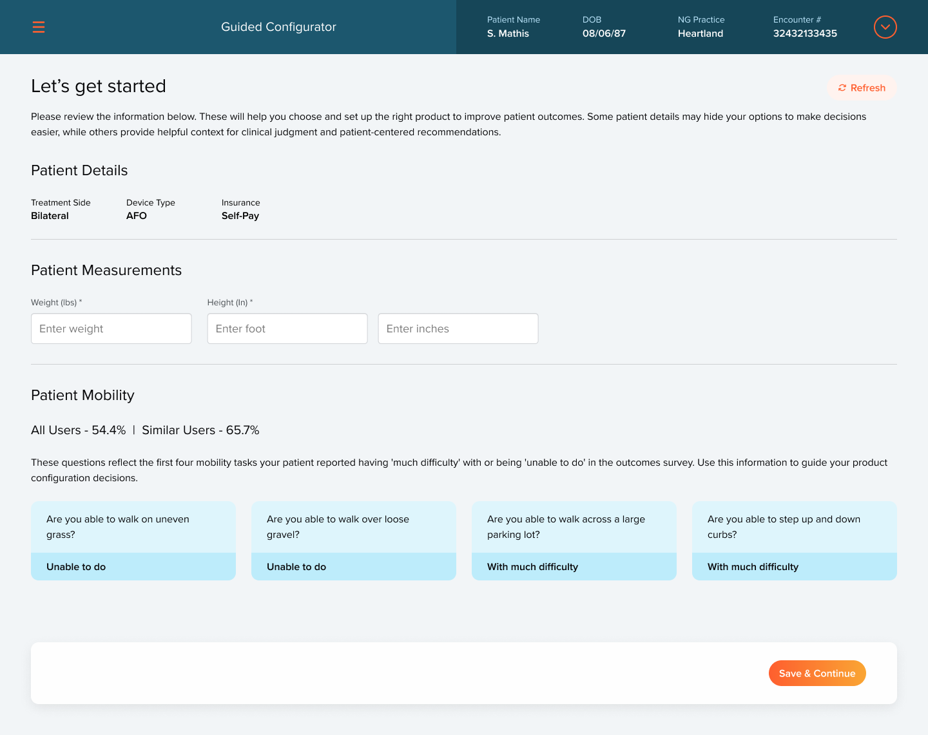Screen dimensions: 928x735
Task: Click DOB value 08/06/87
Action: pos(604,33)
